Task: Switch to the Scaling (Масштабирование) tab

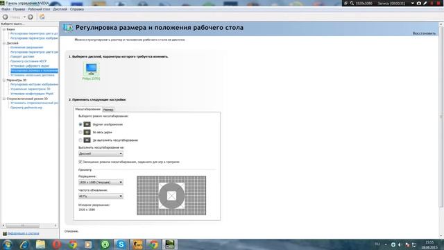Action: pos(88,109)
